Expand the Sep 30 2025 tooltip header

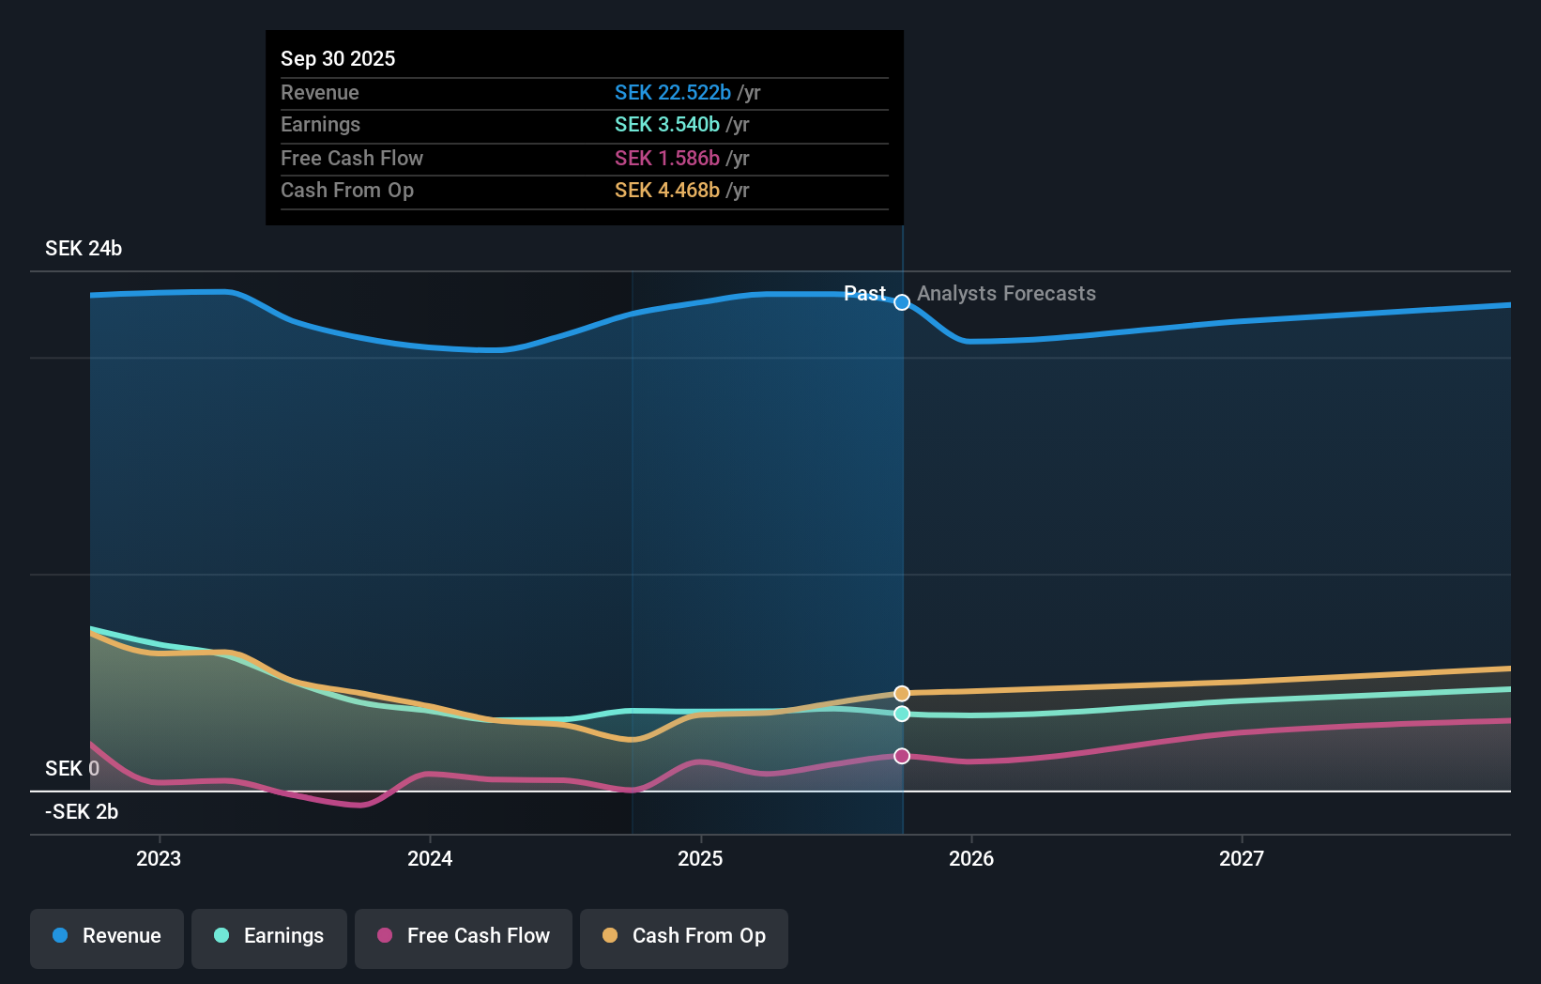[338, 58]
